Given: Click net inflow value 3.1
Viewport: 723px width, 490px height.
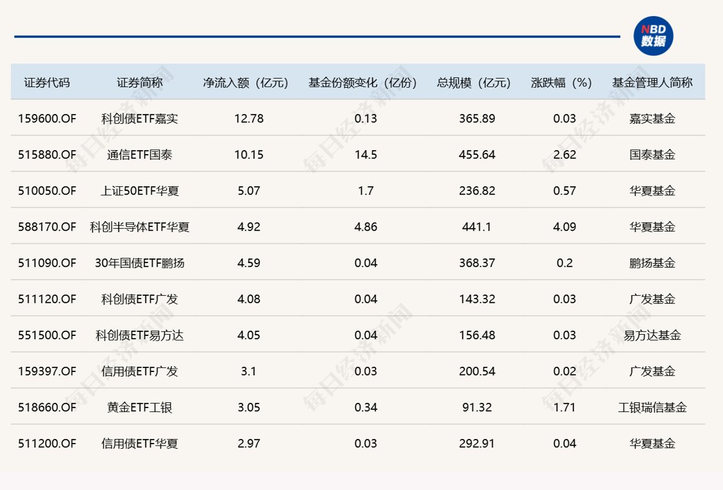Looking at the screenshot, I should (x=249, y=371).
